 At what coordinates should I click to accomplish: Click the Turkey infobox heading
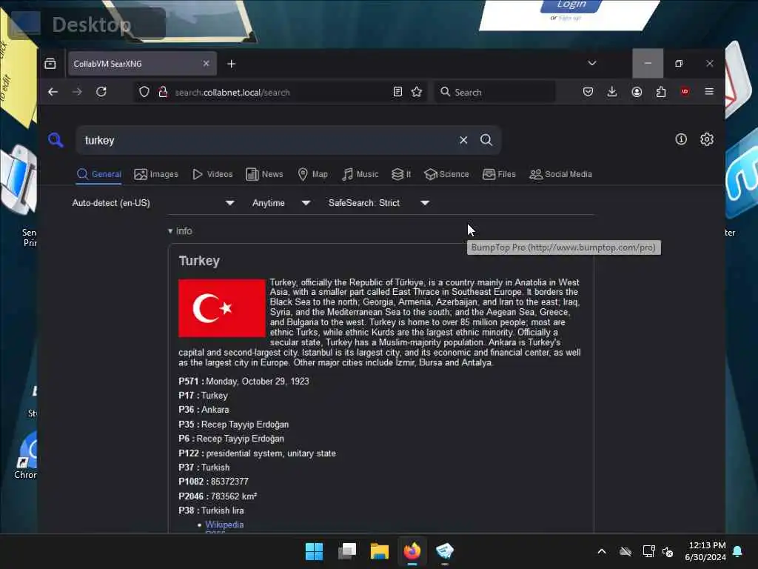(x=199, y=261)
